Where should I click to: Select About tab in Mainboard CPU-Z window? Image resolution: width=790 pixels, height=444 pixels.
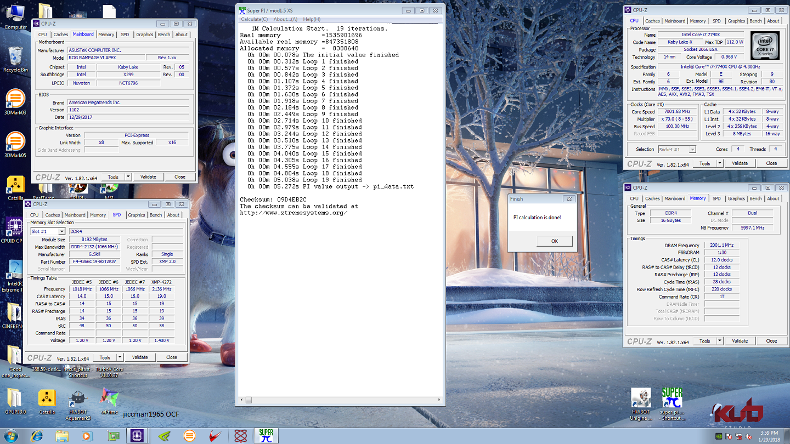[x=182, y=35]
